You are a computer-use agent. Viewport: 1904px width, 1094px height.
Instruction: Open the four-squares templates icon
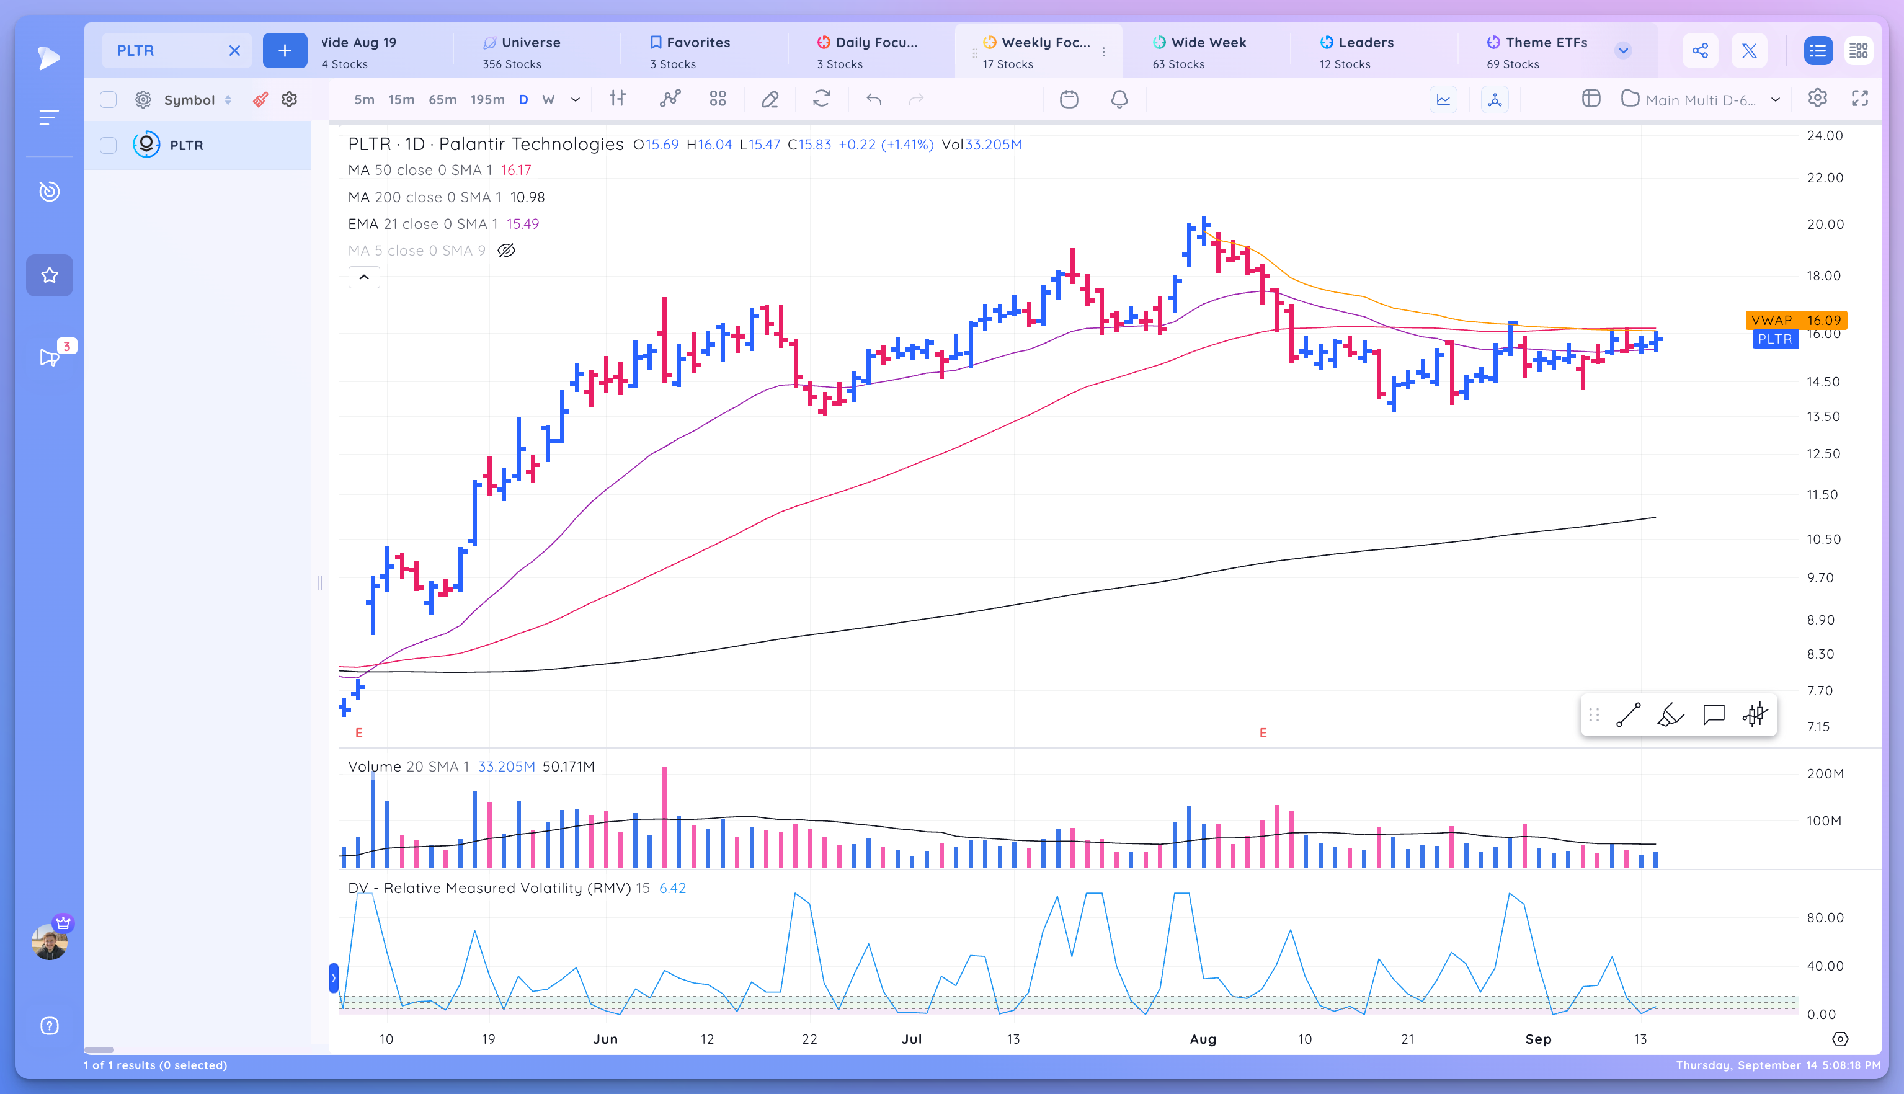(718, 99)
